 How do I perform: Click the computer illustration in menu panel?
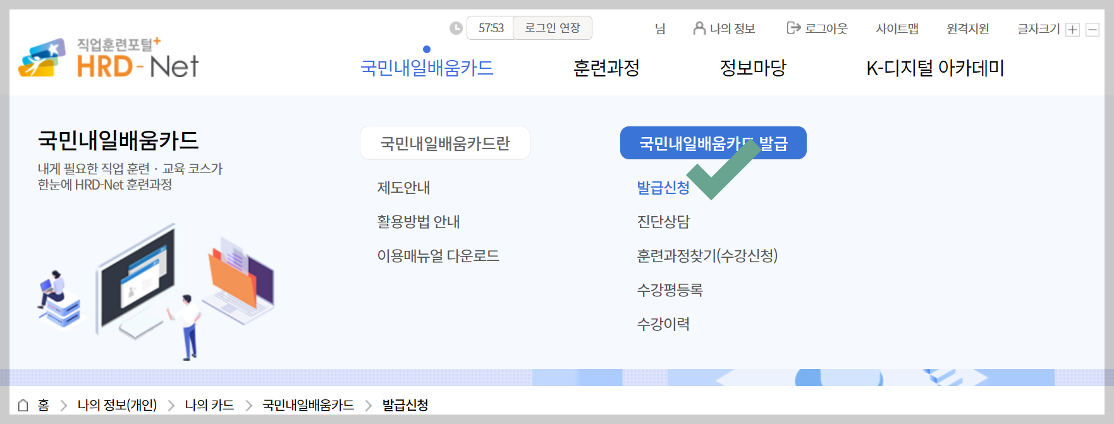click(x=156, y=291)
